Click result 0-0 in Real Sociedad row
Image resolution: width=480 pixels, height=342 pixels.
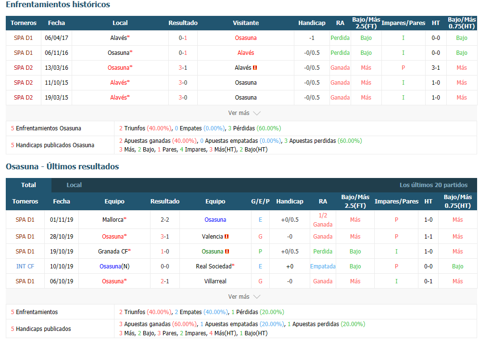pos(164,266)
